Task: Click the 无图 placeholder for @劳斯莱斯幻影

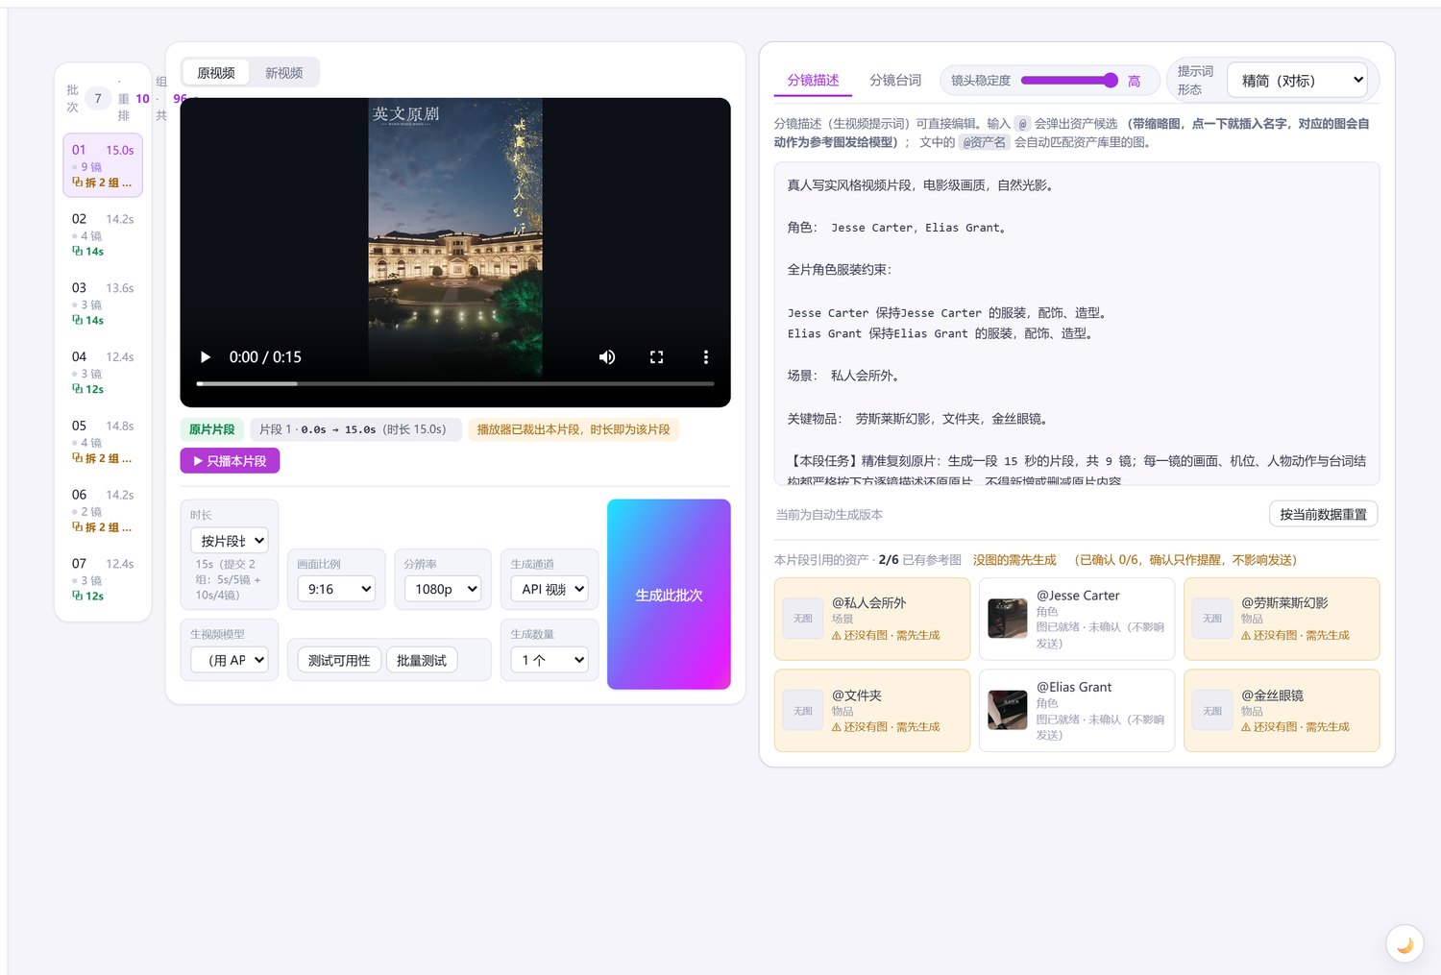Action: pyautogui.click(x=1212, y=619)
